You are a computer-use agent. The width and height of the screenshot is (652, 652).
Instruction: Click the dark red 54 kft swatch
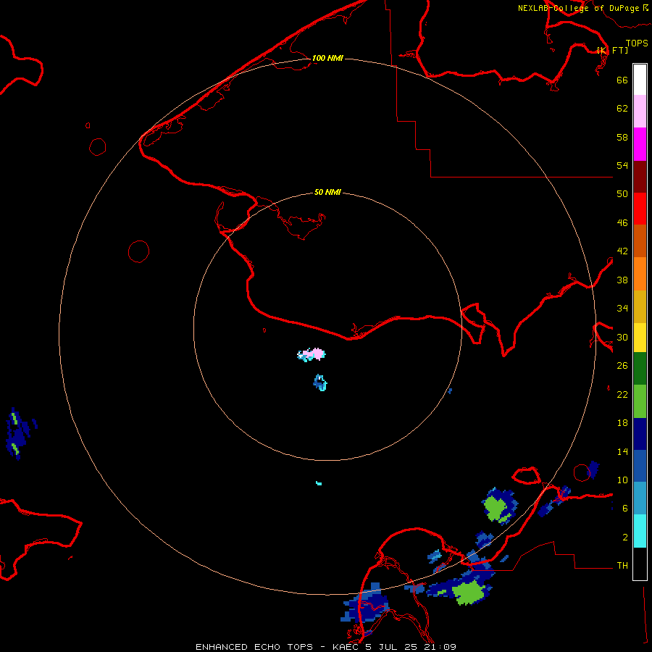tap(640, 177)
